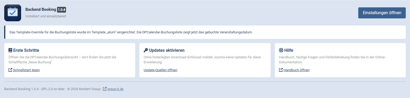Click the 'Handbuch, häufige Fragen' description text

click(332, 60)
